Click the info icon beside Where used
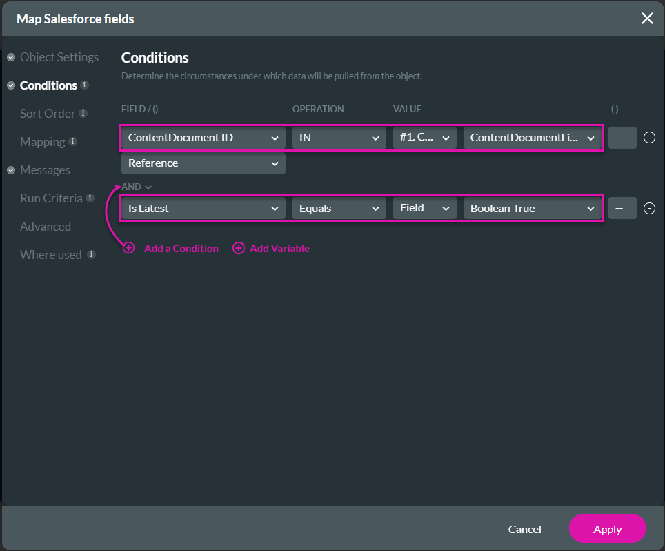 [x=91, y=254]
